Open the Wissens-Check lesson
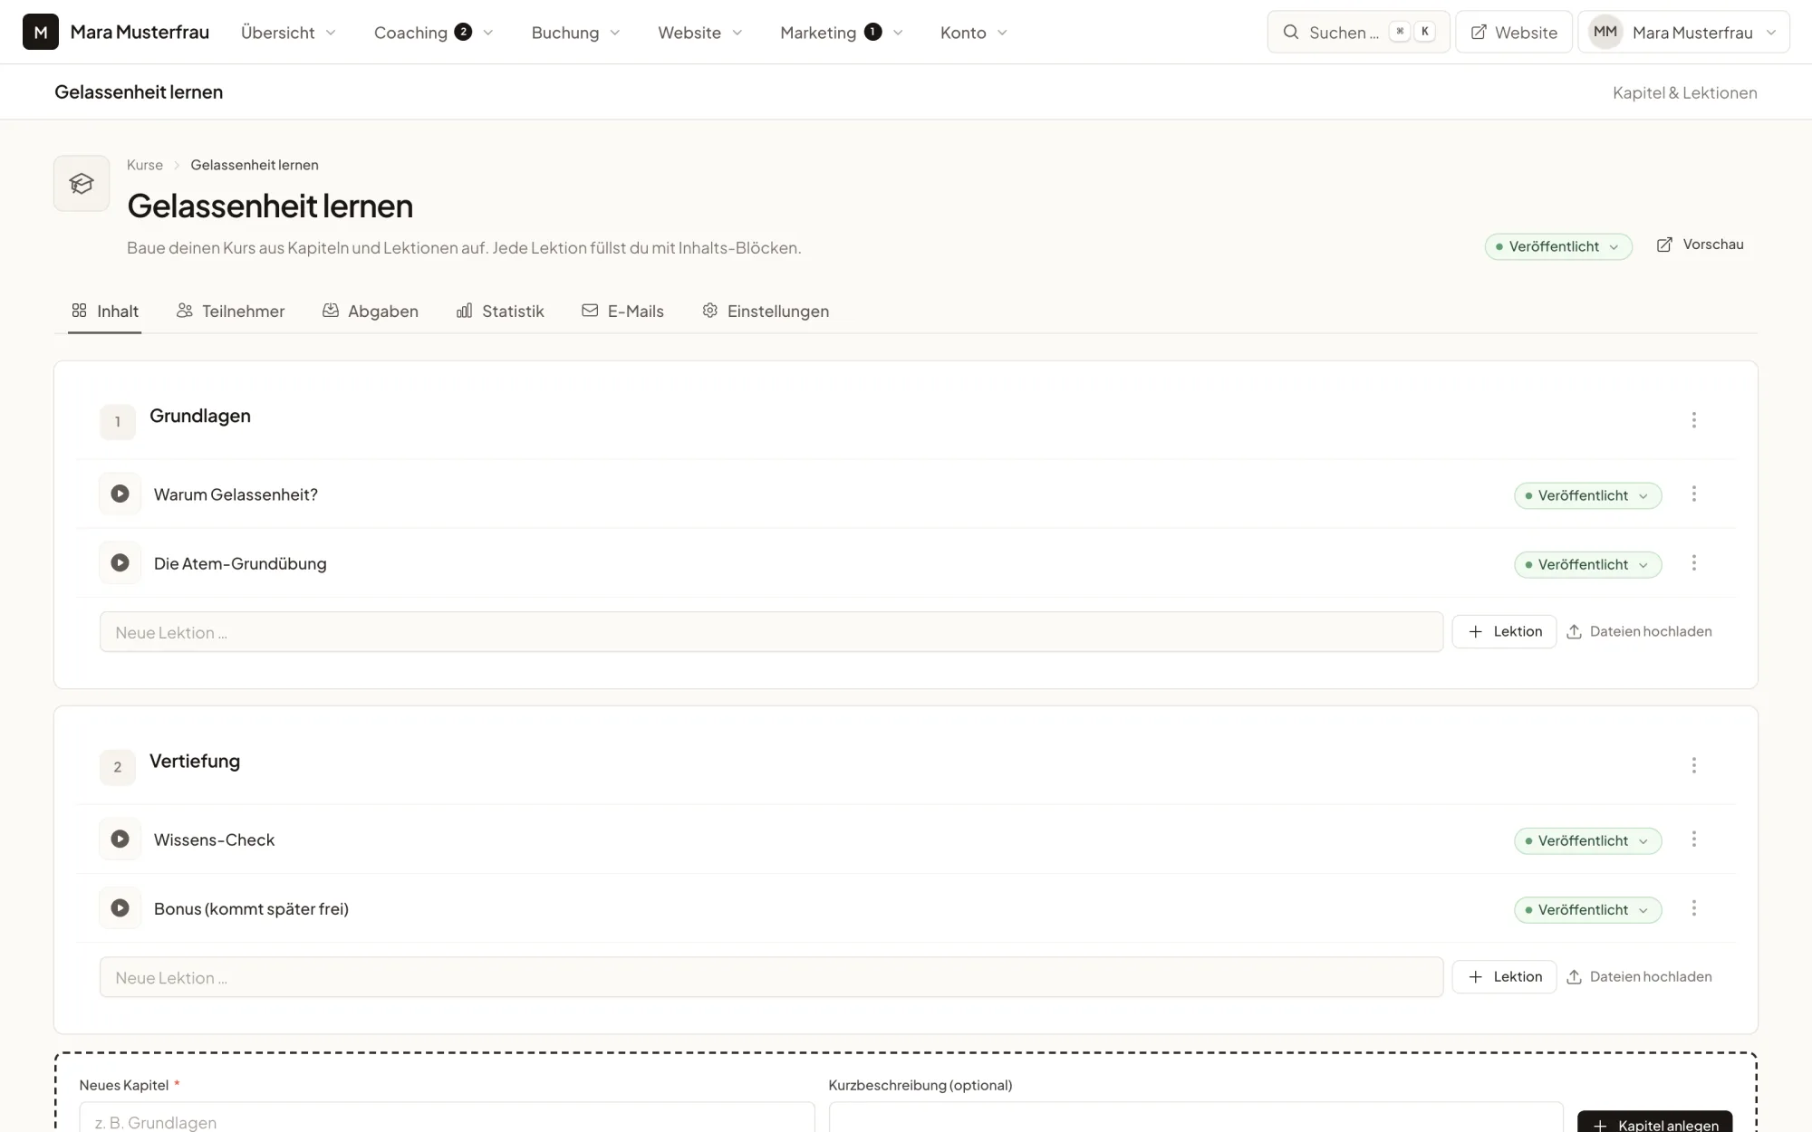Viewport: 1812px width, 1132px height. coord(214,839)
